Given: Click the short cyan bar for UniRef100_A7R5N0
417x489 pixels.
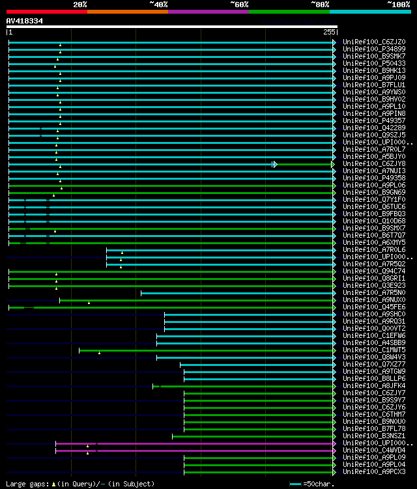Looking at the screenshot, I should tap(237, 294).
